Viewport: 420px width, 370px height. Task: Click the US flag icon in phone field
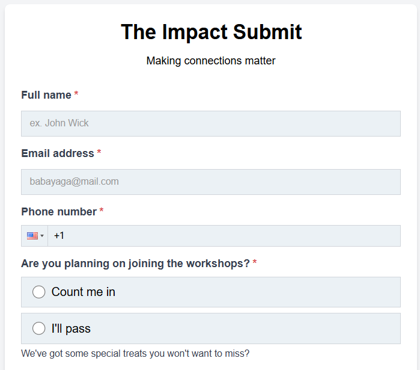pyautogui.click(x=32, y=236)
